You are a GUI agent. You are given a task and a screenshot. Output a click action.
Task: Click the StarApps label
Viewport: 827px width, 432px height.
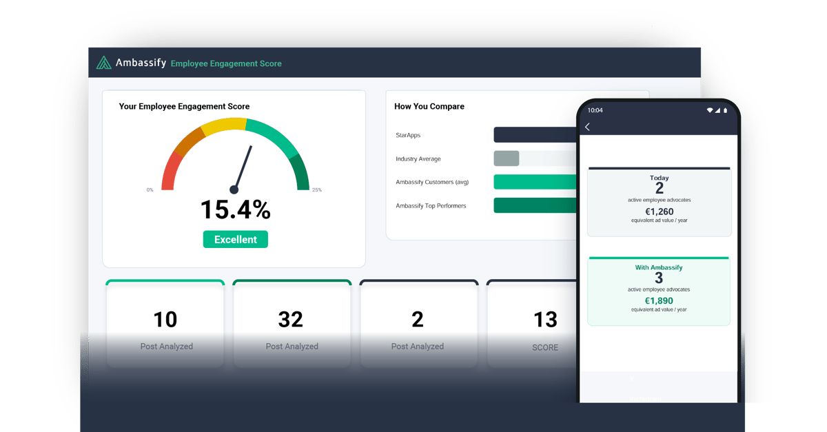pyautogui.click(x=408, y=136)
